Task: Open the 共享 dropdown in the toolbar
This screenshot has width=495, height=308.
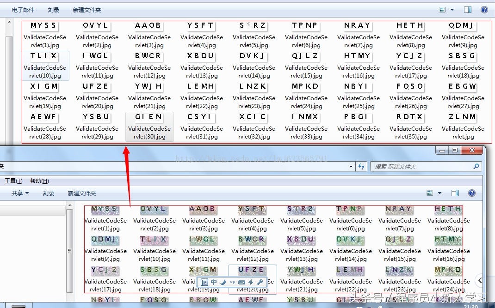Action: (20, 193)
